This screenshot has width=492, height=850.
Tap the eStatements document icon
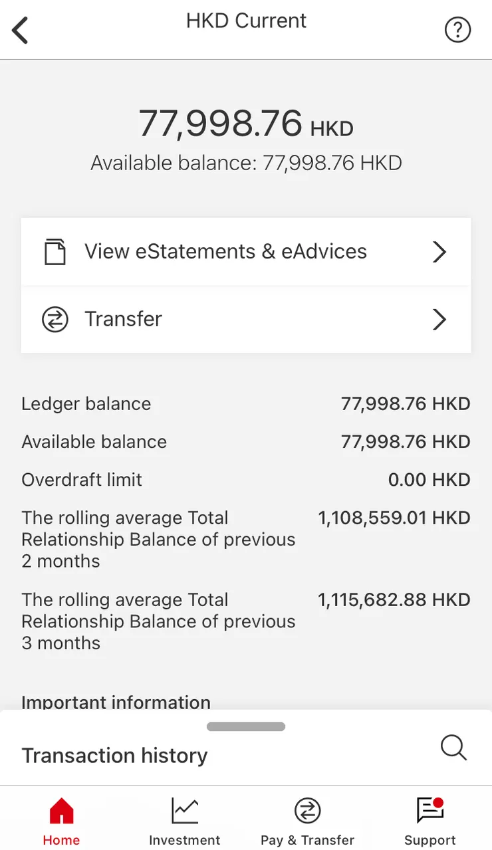click(x=55, y=253)
